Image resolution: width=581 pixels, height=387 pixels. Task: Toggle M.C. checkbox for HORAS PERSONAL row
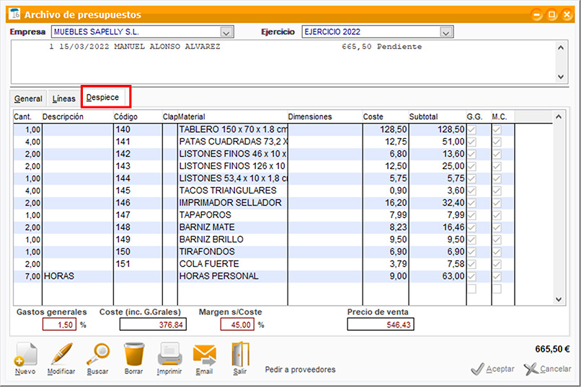(x=497, y=276)
